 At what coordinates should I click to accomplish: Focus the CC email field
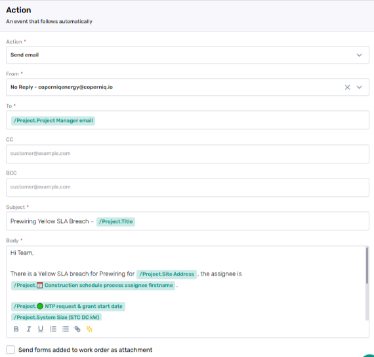[x=188, y=154]
